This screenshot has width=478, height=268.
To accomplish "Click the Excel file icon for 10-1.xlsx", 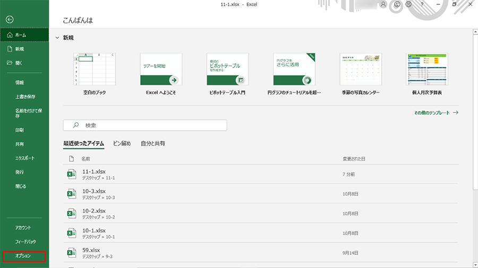I will (72, 233).
